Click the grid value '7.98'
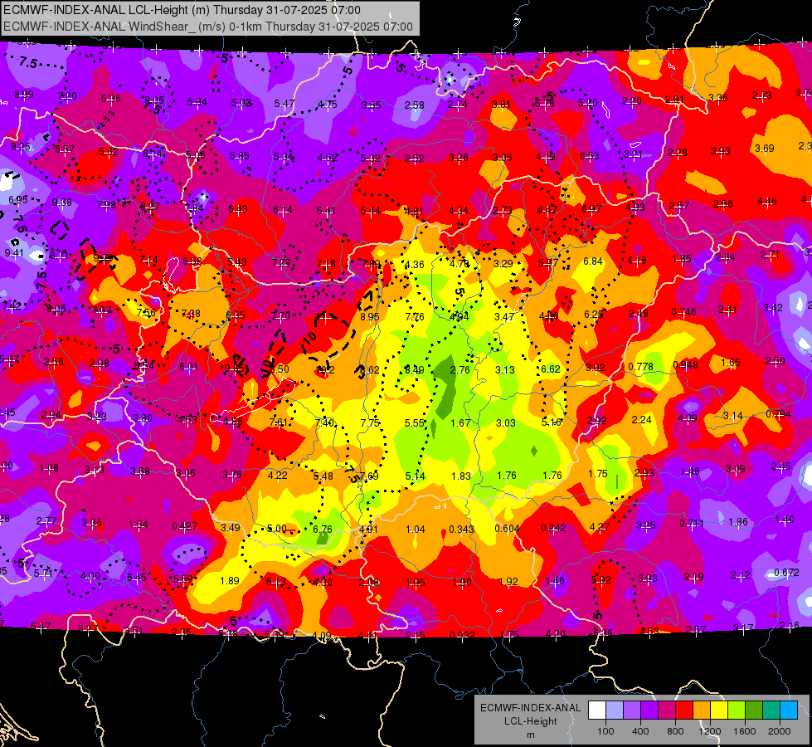 point(106,205)
